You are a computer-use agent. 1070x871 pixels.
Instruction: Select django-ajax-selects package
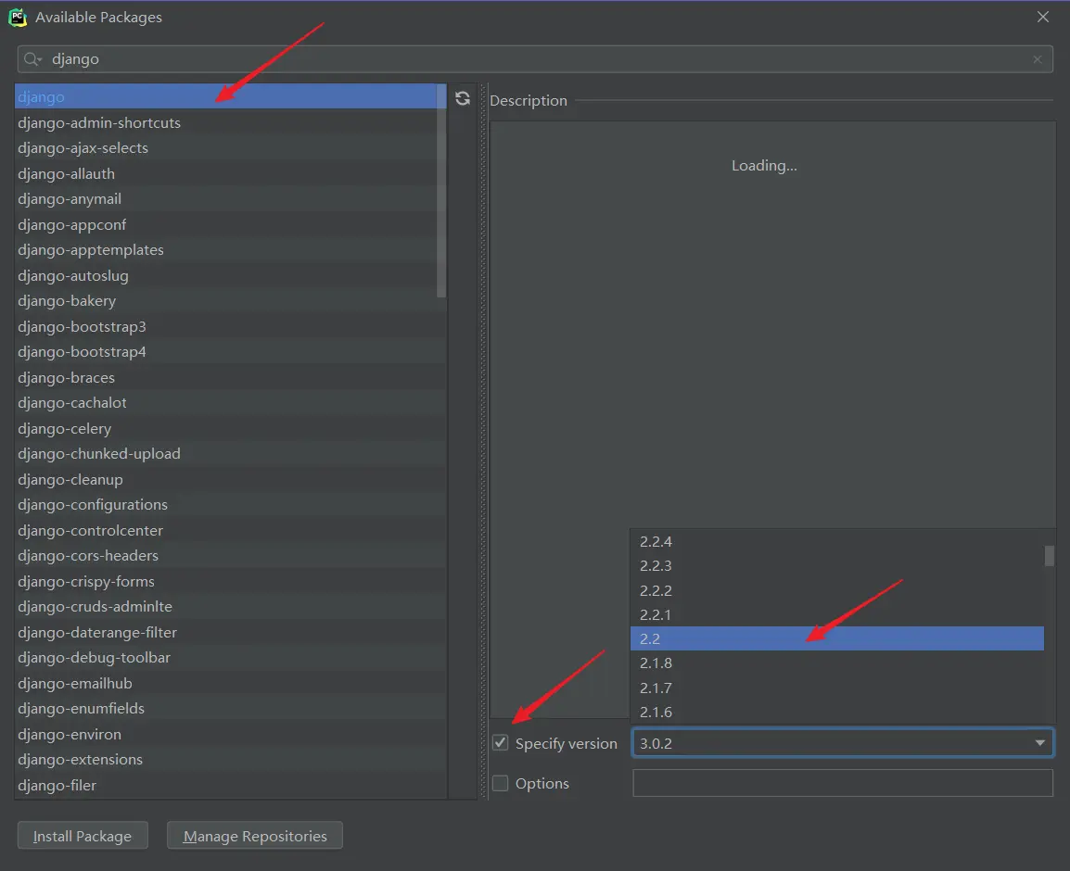[x=230, y=148]
